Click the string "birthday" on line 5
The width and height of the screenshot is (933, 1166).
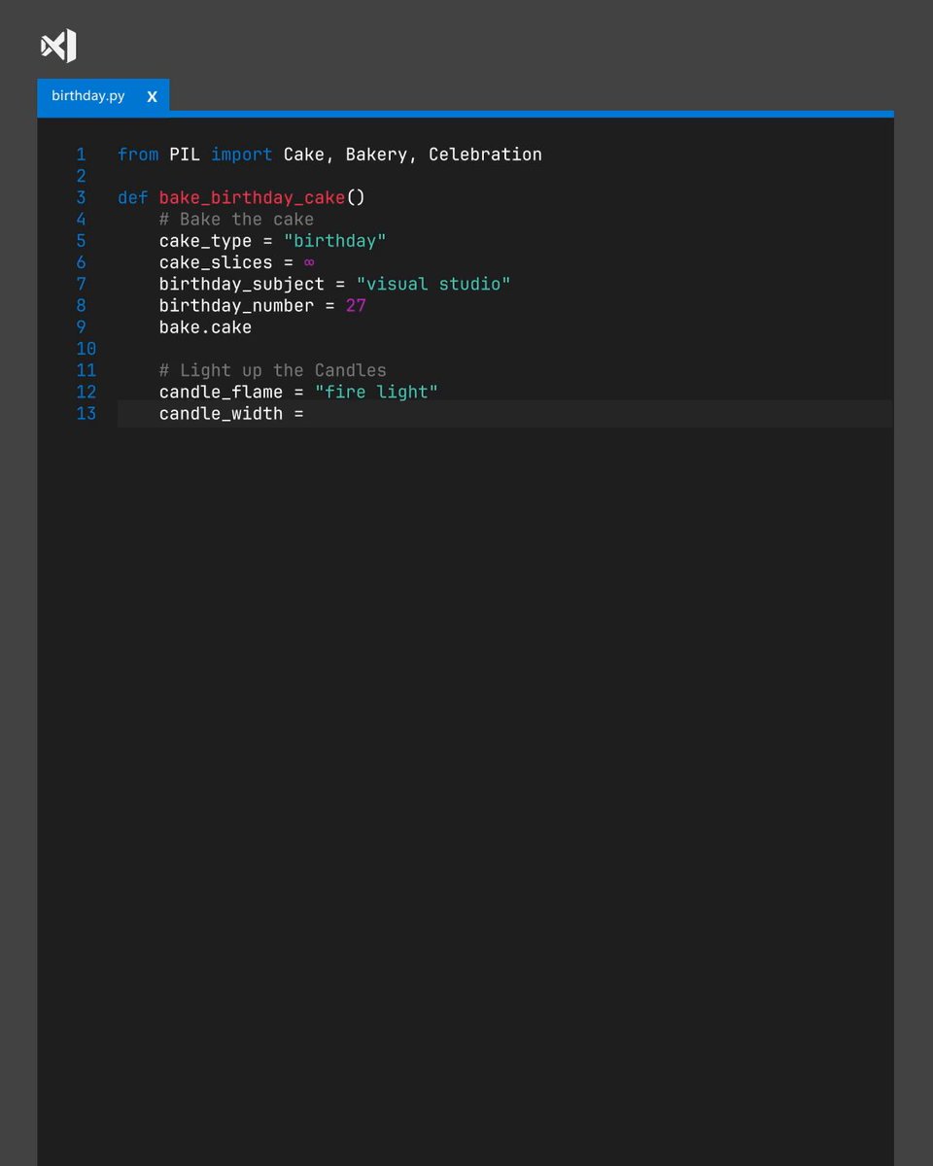(x=335, y=241)
